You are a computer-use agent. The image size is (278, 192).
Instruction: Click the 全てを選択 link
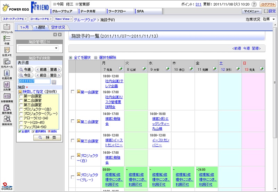click(82, 57)
